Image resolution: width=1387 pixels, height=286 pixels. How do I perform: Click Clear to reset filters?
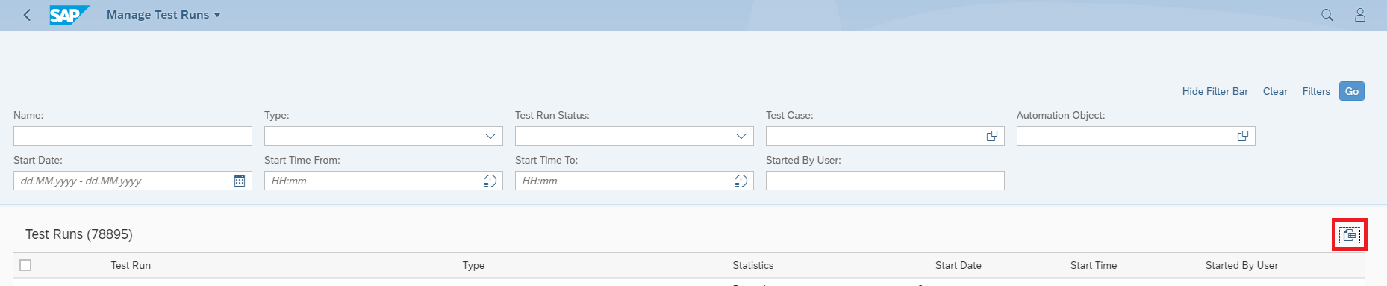click(1275, 91)
